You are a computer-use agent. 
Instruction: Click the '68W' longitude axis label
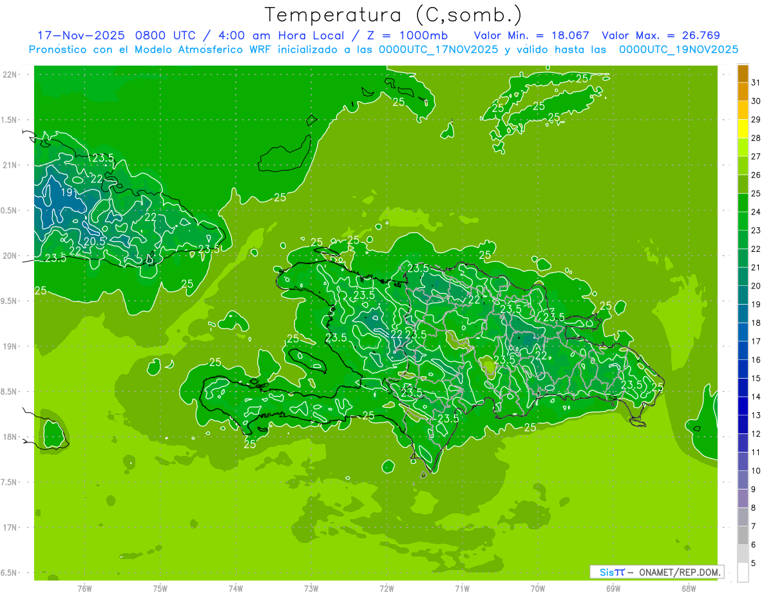(689, 588)
